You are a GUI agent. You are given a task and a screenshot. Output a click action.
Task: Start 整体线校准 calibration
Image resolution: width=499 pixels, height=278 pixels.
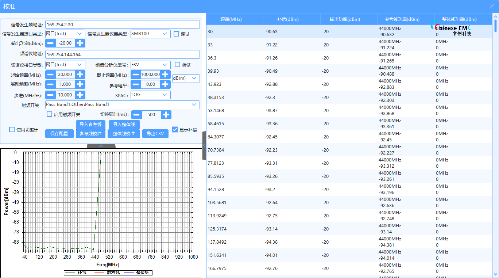tap(124, 134)
